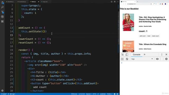The width and height of the screenshot is (169, 95).
Task: Click the Where the Crawdads Sing cover
Action: click(x=128, y=46)
